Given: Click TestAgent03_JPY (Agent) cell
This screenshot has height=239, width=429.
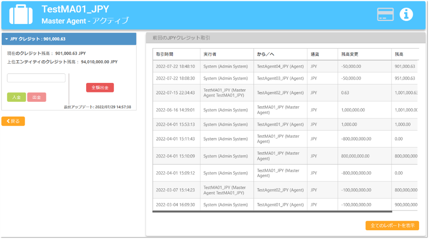Looking at the screenshot, I should (280, 78).
